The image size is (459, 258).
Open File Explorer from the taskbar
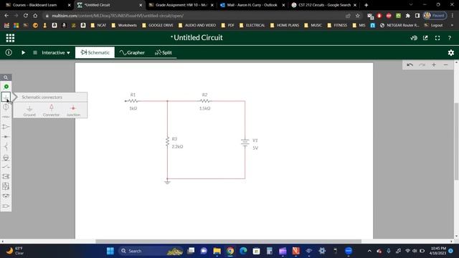217,251
